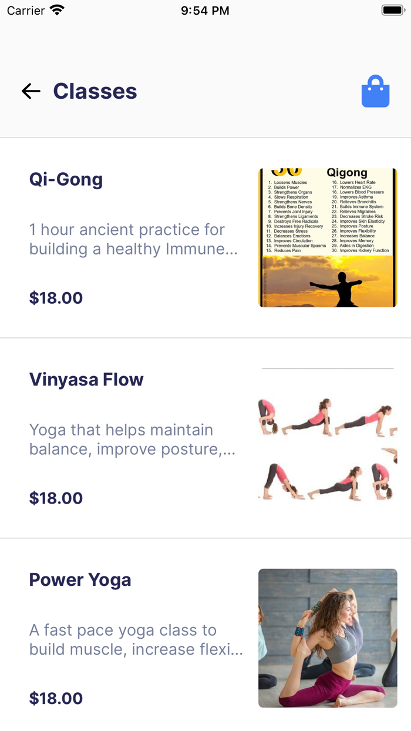Tap the Classes page title
The image size is (411, 731).
click(x=95, y=91)
